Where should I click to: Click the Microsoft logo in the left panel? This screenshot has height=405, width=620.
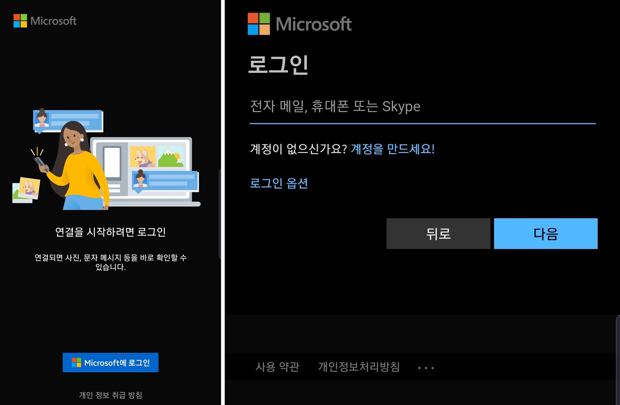coord(45,21)
